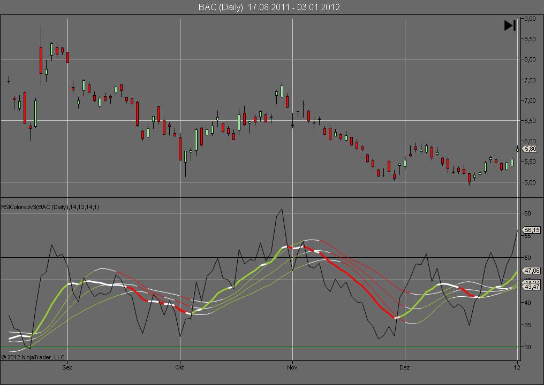The image size is (544, 385).
Task: Click the 5,00 price axis label
Action: click(x=530, y=182)
